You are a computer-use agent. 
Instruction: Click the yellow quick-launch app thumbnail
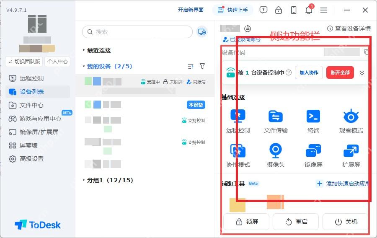tap(238, 205)
